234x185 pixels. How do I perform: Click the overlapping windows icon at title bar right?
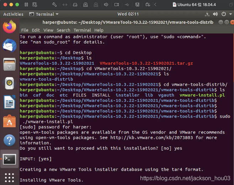[231, 5]
